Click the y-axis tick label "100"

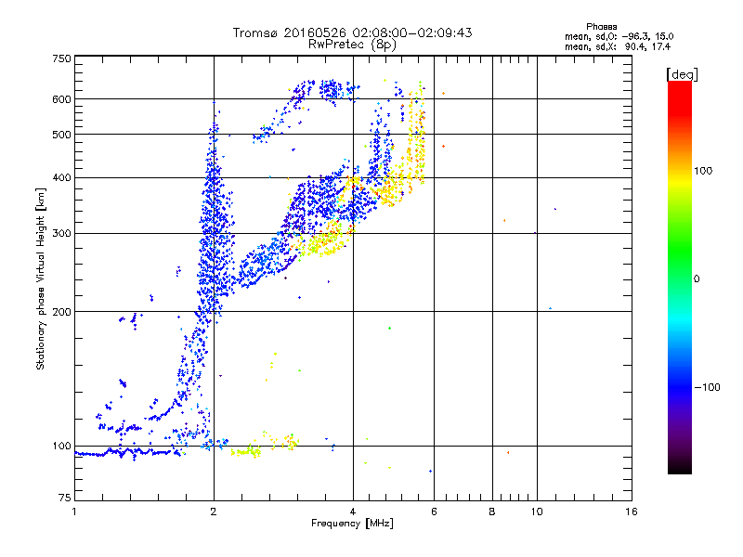point(61,446)
